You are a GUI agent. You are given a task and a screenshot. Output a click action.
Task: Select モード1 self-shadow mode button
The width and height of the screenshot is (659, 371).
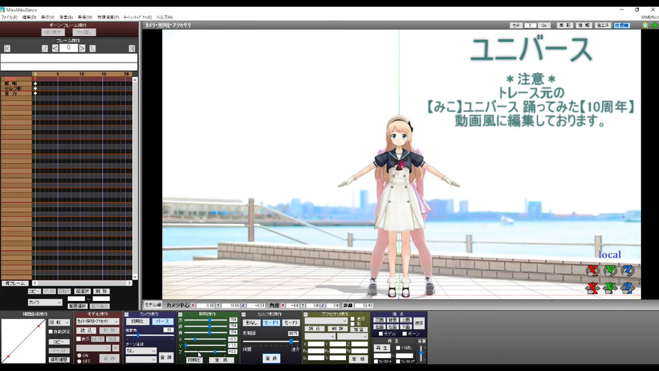271,323
